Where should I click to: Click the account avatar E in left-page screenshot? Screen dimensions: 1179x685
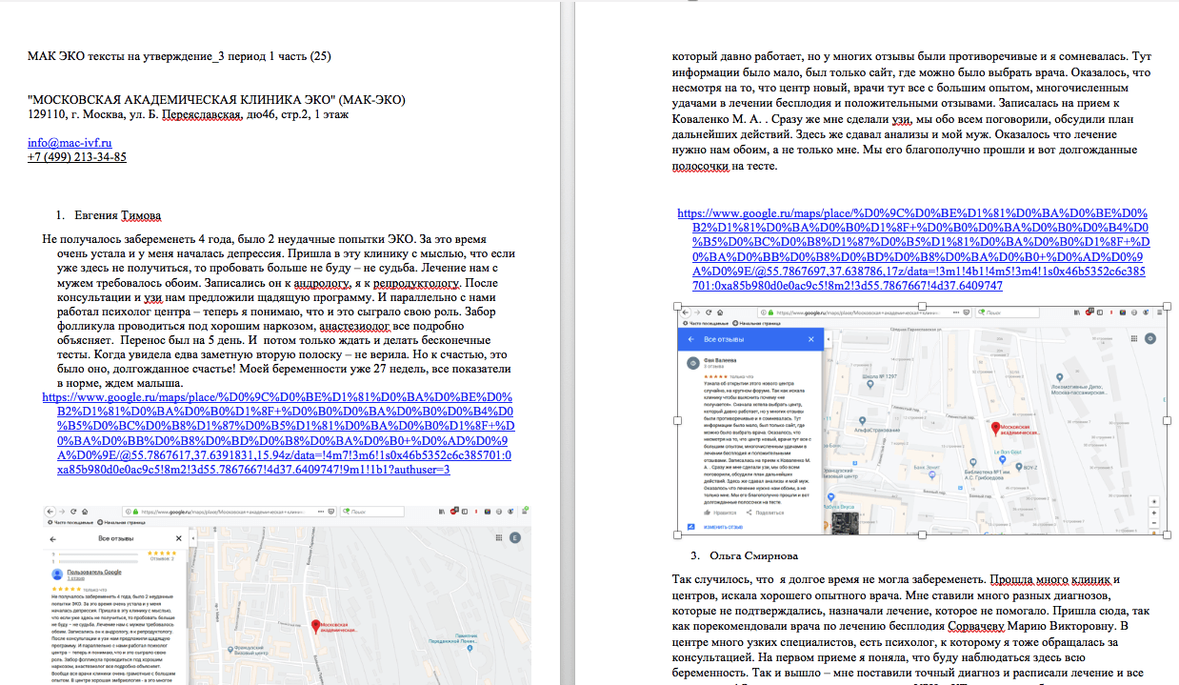pyautogui.click(x=515, y=537)
